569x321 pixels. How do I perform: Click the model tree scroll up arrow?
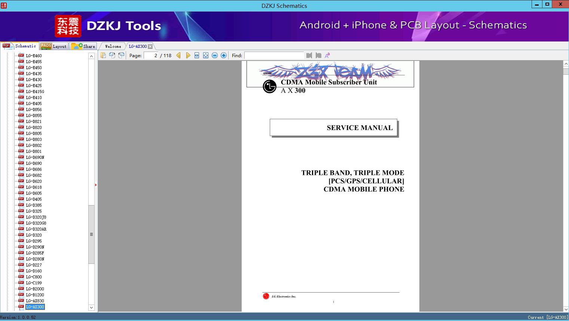(91, 56)
